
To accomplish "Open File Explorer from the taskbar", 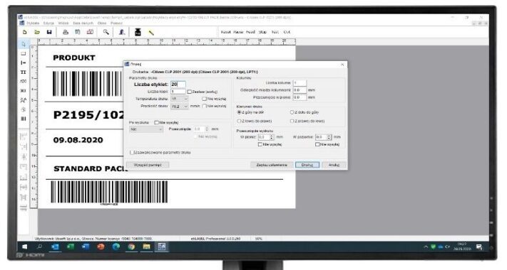I will click(x=146, y=247).
